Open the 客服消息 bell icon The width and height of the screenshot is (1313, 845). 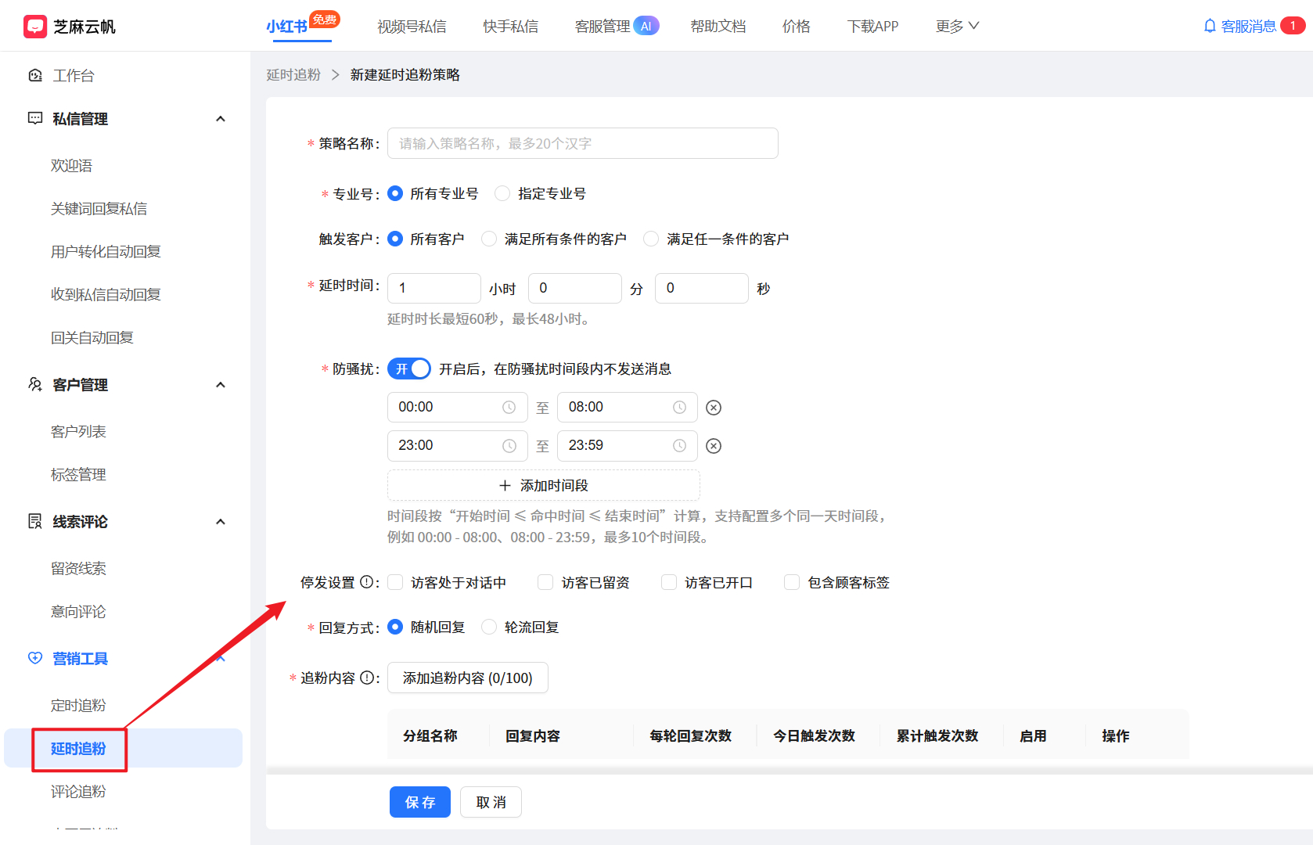pos(1210,26)
